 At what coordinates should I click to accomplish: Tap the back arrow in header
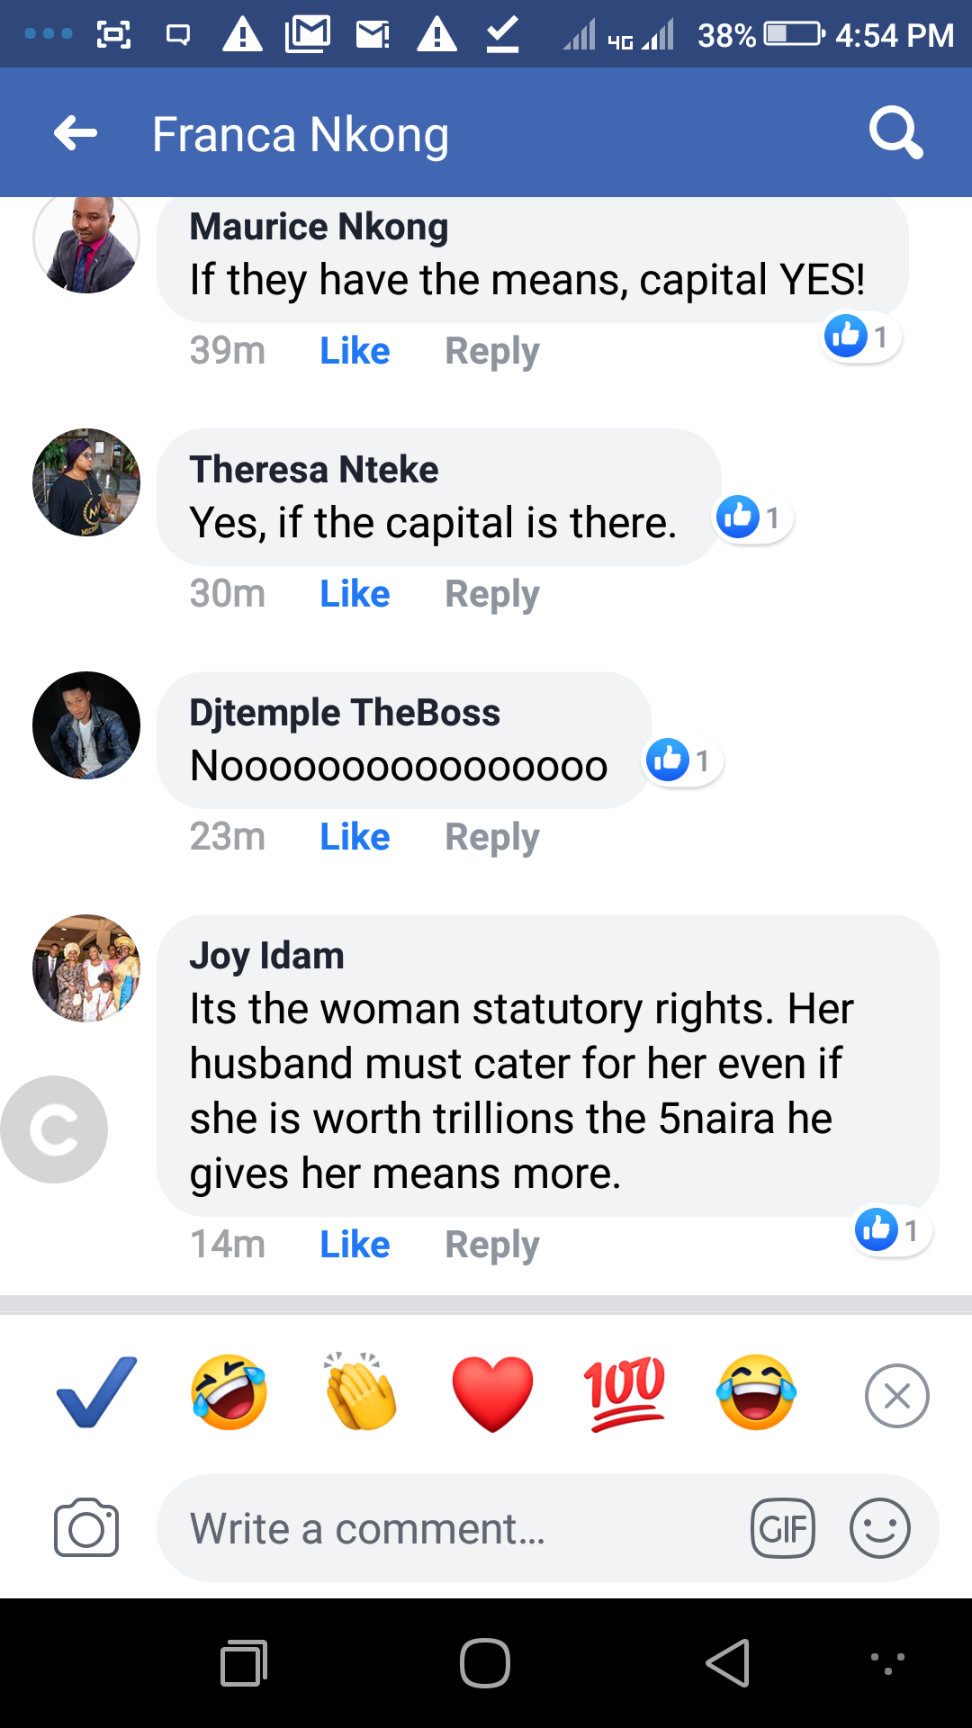(x=76, y=134)
